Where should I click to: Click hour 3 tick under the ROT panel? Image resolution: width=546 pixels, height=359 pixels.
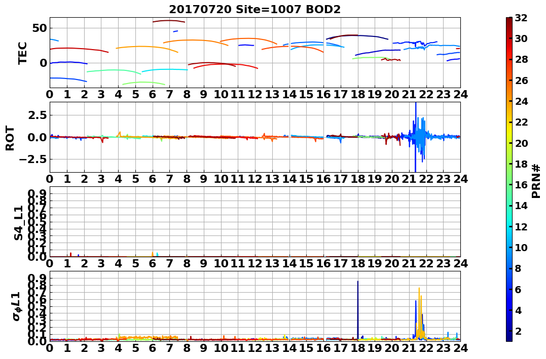101,179
